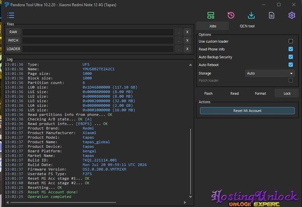Select the Flash tab
Screen dimensions: 302x207
pos(208,94)
